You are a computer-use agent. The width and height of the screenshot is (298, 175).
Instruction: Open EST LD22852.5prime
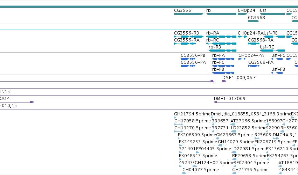(233, 131)
